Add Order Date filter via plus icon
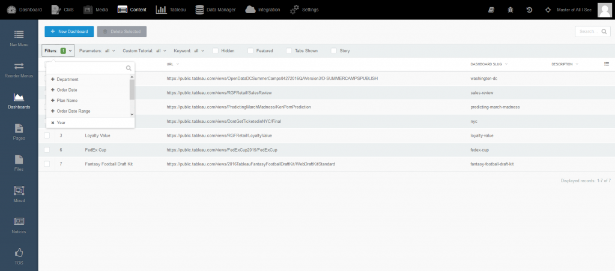The height and width of the screenshot is (271, 615). point(53,90)
